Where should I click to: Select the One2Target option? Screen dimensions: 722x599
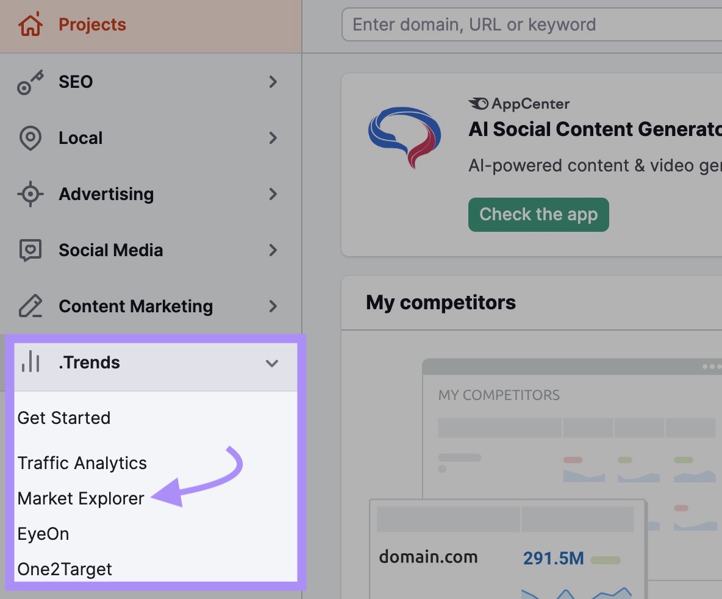click(65, 569)
